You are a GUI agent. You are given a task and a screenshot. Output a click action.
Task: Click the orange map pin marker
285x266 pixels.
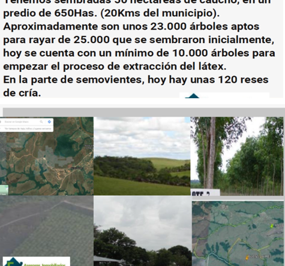point(247,258)
